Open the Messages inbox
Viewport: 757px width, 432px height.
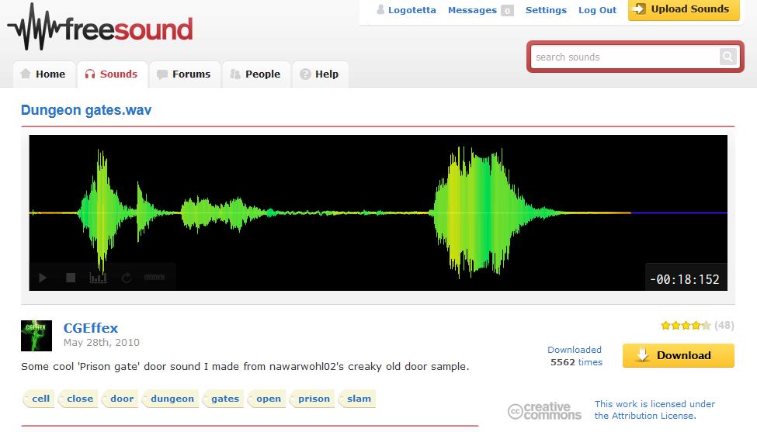pos(472,10)
